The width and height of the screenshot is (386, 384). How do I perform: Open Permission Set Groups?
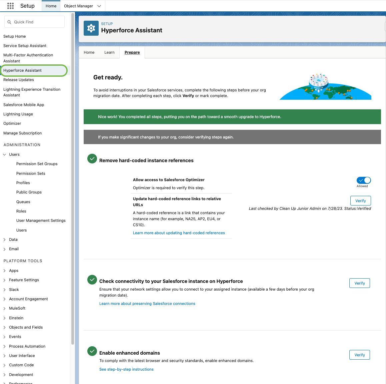[x=37, y=164]
